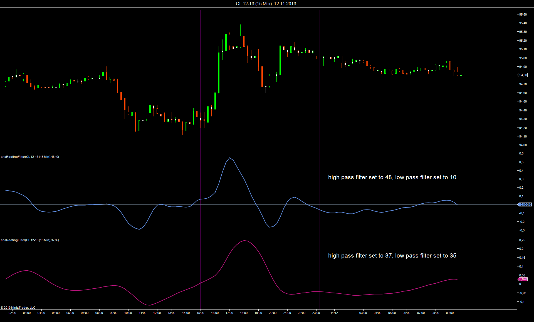Click the current price marker 94,80
The height and width of the screenshot is (322, 534).
[523, 75]
